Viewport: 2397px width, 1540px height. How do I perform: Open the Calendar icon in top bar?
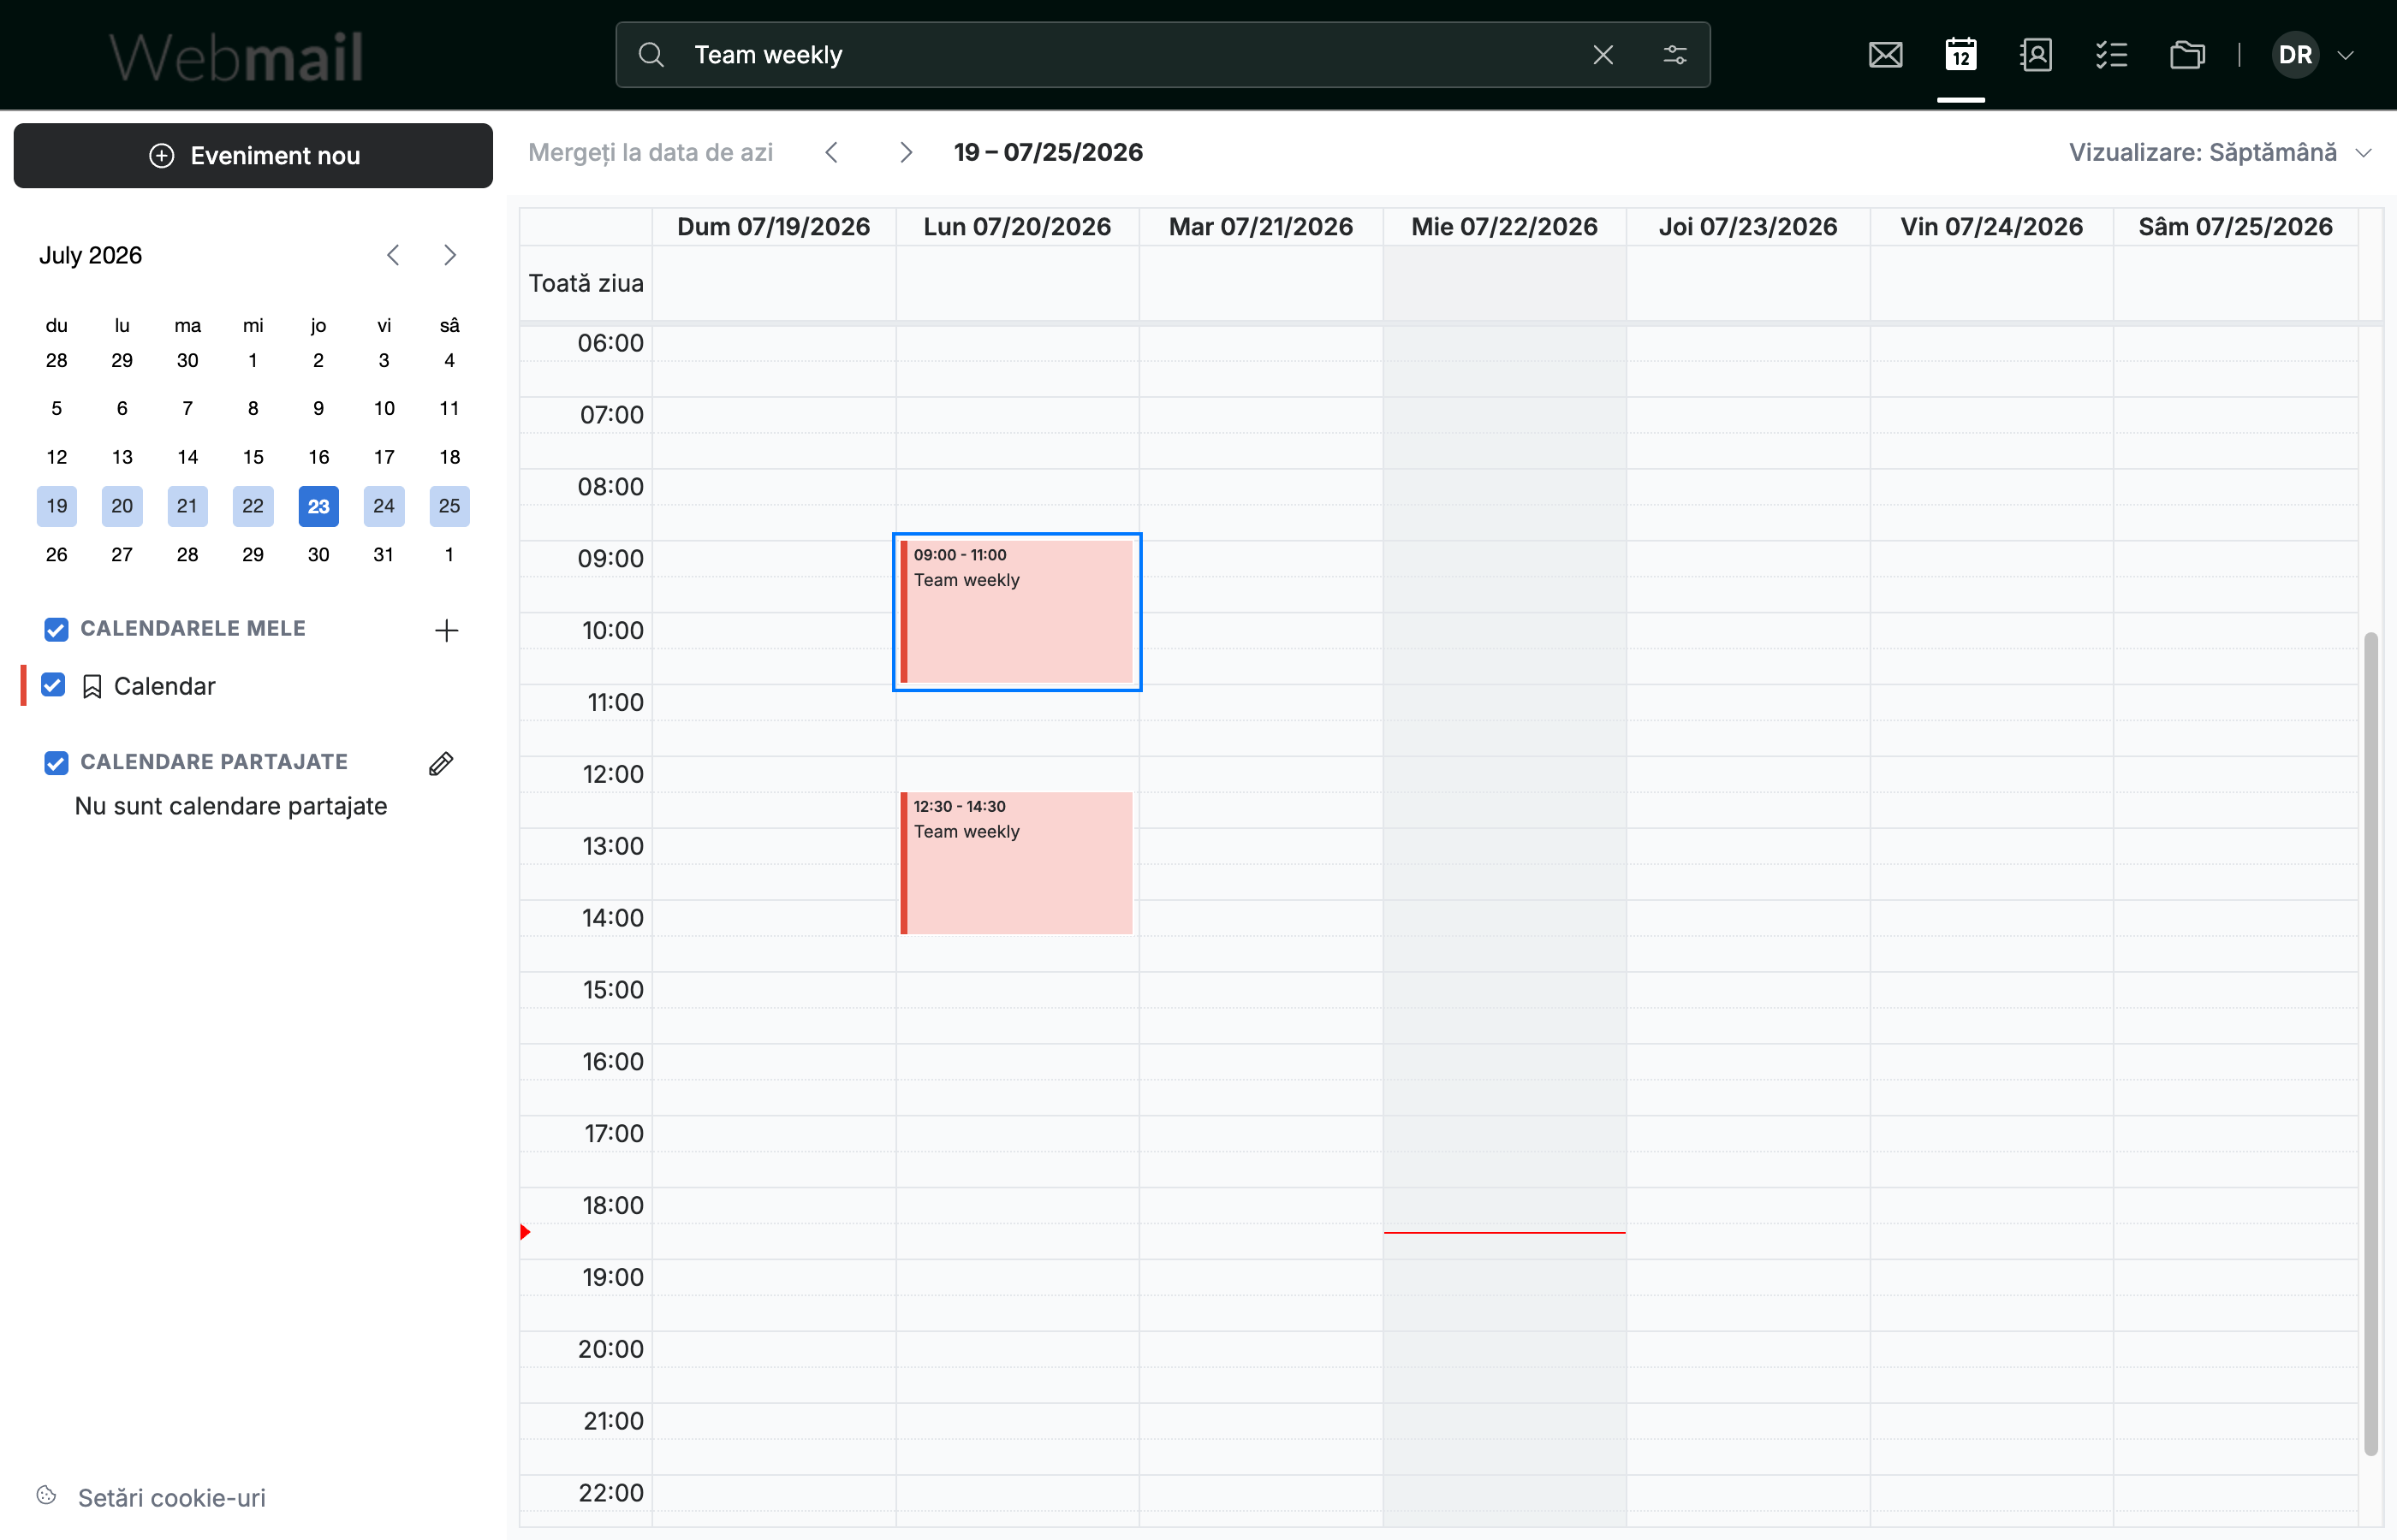pos(1960,55)
